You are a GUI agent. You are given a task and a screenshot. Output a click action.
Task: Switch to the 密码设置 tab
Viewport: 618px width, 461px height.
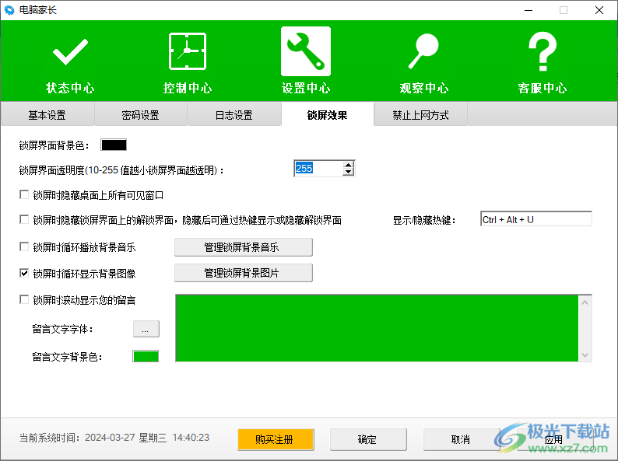[x=141, y=115]
